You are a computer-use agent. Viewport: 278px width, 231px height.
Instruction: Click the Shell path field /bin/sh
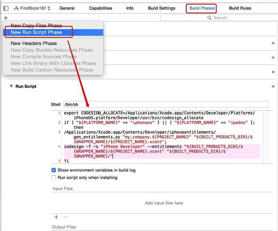coord(166,105)
